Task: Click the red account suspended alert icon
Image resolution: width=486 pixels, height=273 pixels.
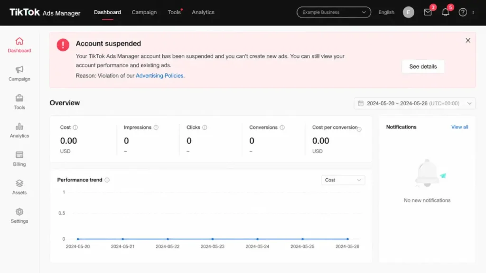Action: 63,45
